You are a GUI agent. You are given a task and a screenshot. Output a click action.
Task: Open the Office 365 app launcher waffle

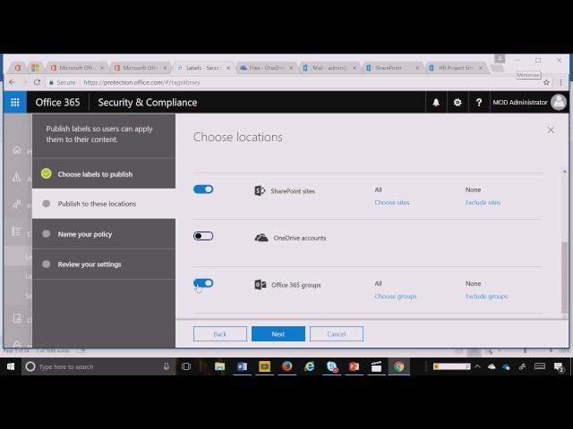click(x=15, y=103)
